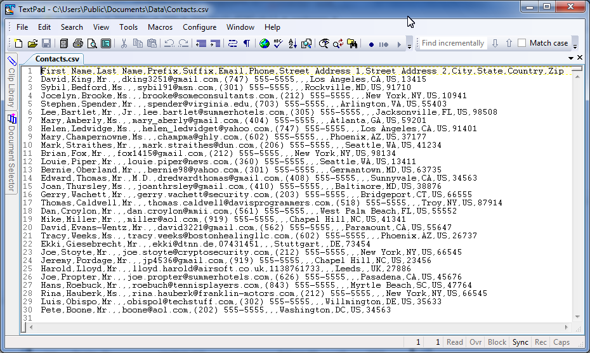Click the TextPad application icon in the title bar
590x353 pixels.
coord(10,9)
